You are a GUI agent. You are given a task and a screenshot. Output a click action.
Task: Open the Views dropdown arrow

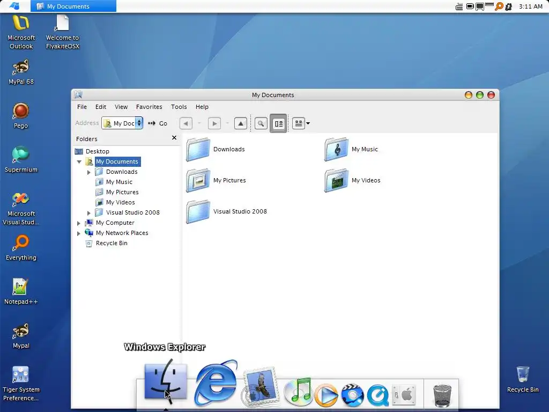pyautogui.click(x=308, y=123)
